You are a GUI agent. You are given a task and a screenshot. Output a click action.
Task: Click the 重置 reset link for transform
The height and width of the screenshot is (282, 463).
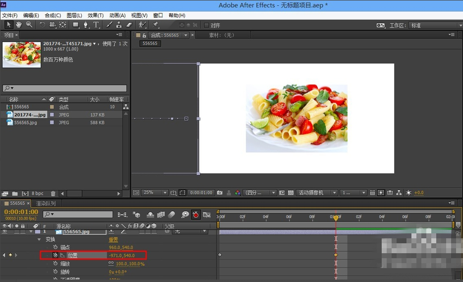[114, 239]
